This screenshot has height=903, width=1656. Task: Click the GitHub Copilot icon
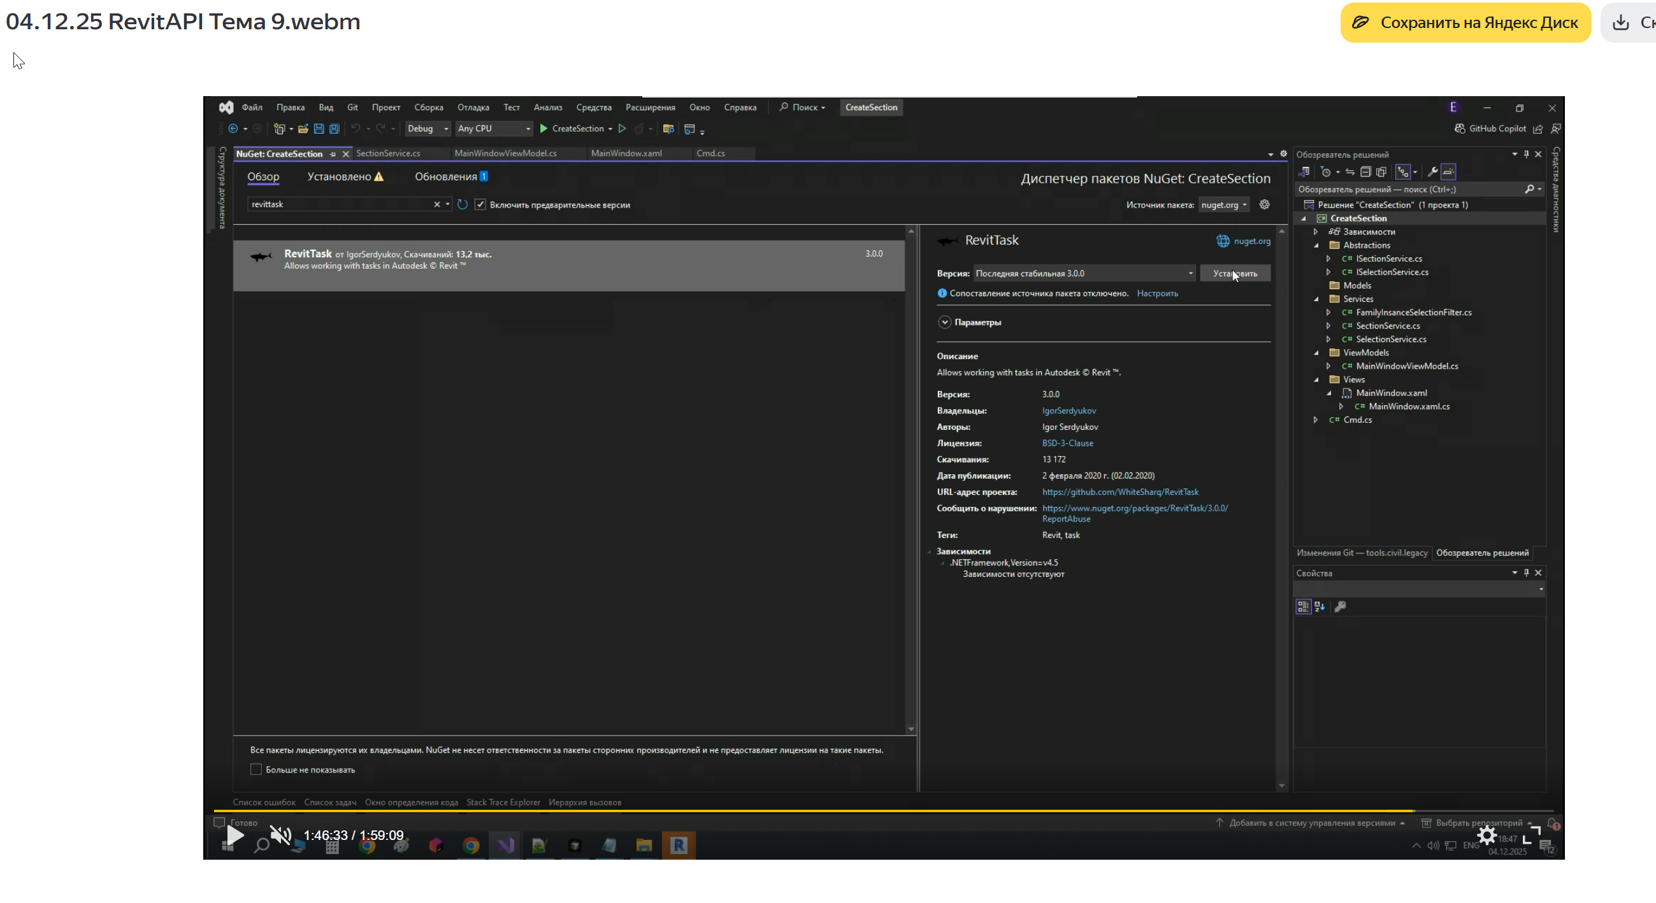[1460, 129]
